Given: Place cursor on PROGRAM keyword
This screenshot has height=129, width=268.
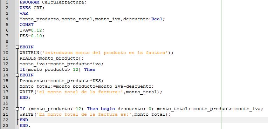Looking at the screenshot, I should [29, 2].
